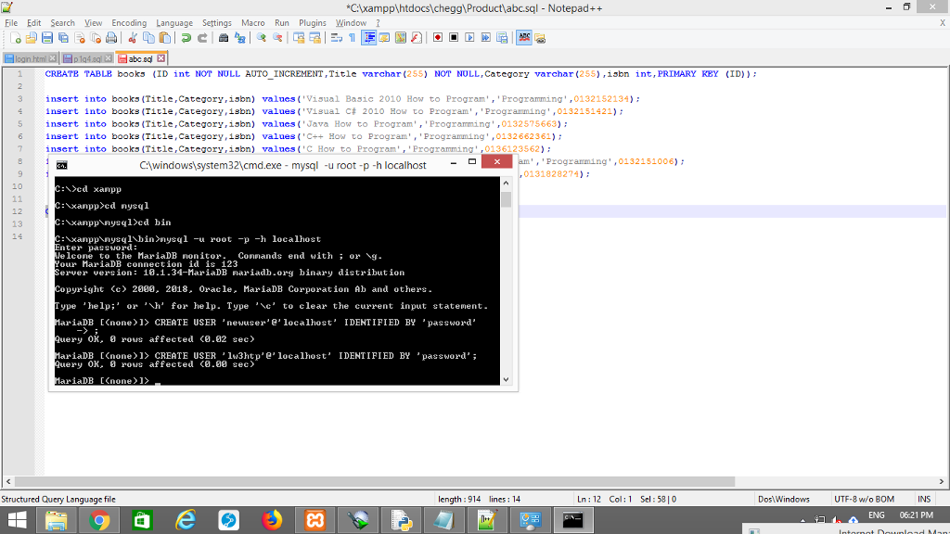Open XAMPP from the taskbar
Viewport: 950px width, 534px height.
(x=315, y=521)
